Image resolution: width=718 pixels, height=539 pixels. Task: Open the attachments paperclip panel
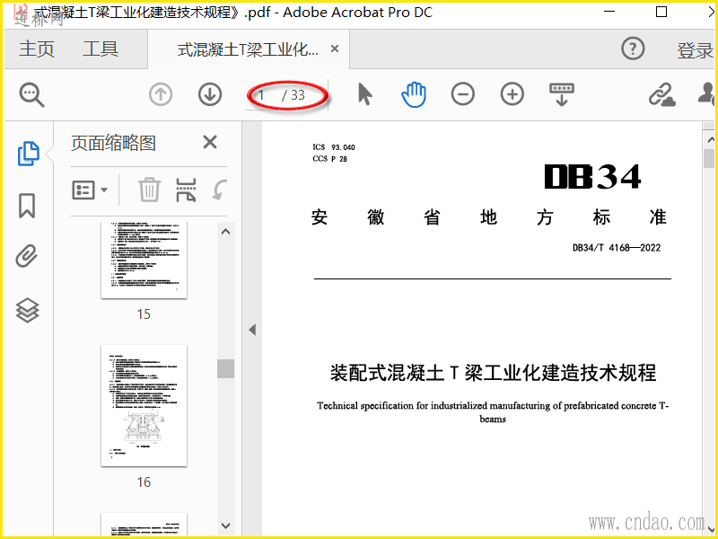(27, 256)
